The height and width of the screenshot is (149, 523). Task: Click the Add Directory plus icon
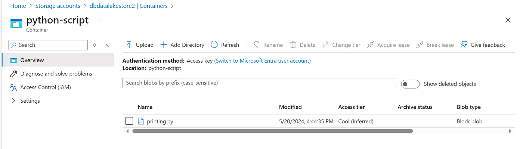click(x=164, y=45)
